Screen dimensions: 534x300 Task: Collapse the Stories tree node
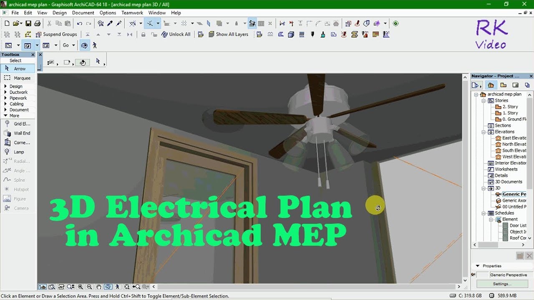(484, 100)
